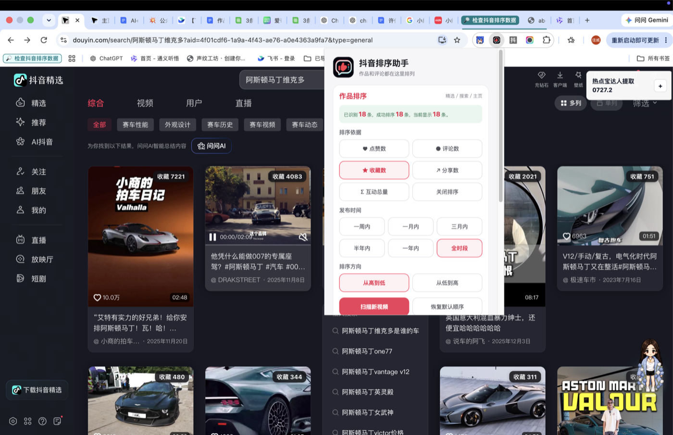Click 问问AI button
This screenshot has height=435, width=673.
(212, 146)
